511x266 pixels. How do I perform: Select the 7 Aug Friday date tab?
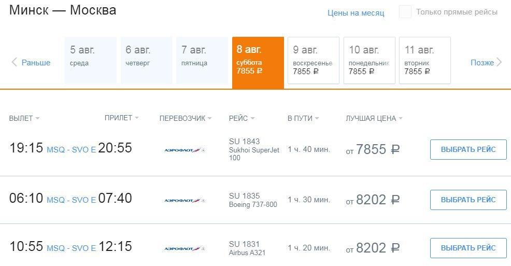[x=202, y=60]
